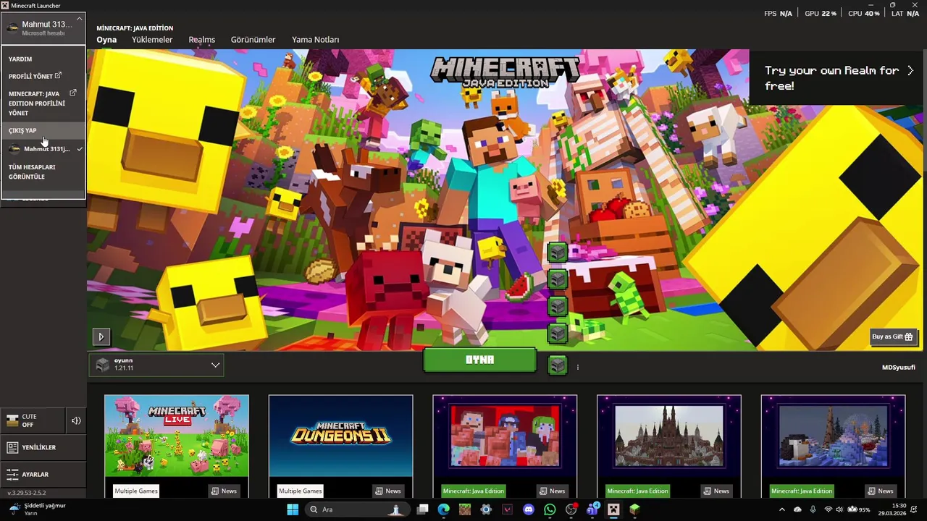Screen dimensions: 927x521
Task: Click Minecraft: Java Edition label under castle card
Action: tap(638, 491)
